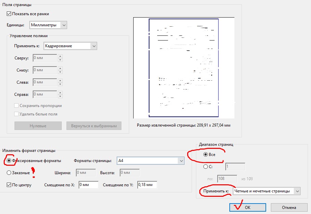Increase the 'Справа' margin with up arrow
311x214 pixels.
60,92
